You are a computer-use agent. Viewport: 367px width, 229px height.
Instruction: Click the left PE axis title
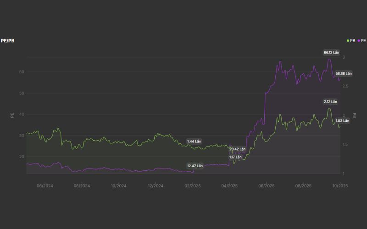click(12, 115)
